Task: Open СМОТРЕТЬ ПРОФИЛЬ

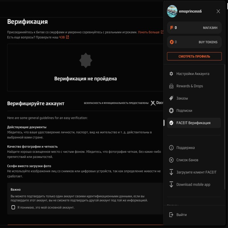Action: (194, 56)
